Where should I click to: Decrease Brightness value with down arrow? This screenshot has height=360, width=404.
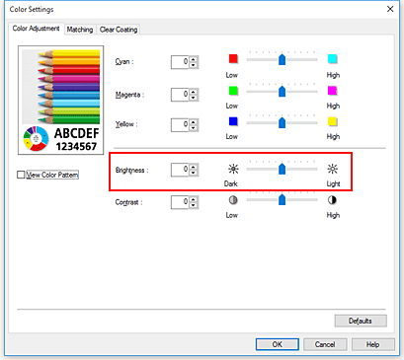(x=194, y=173)
